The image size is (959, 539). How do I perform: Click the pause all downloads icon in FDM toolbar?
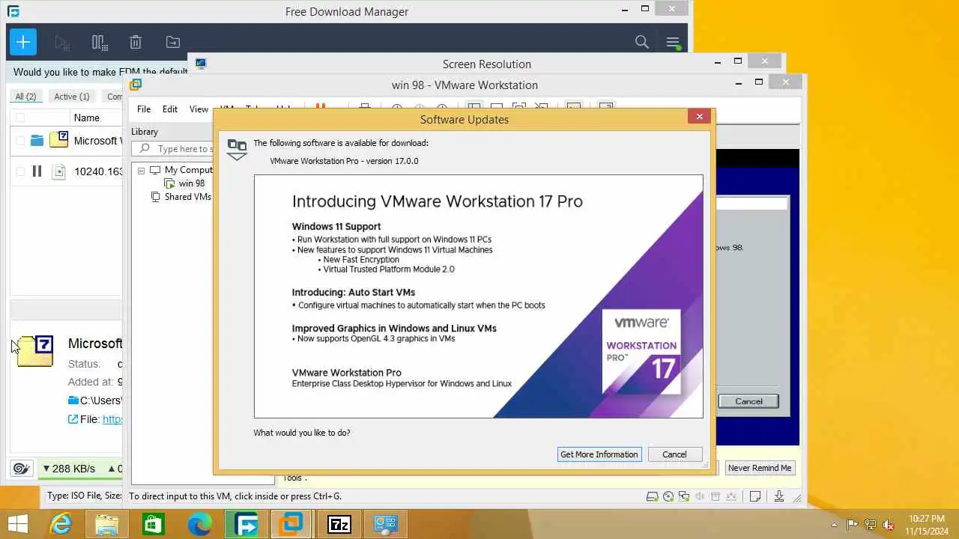(100, 43)
